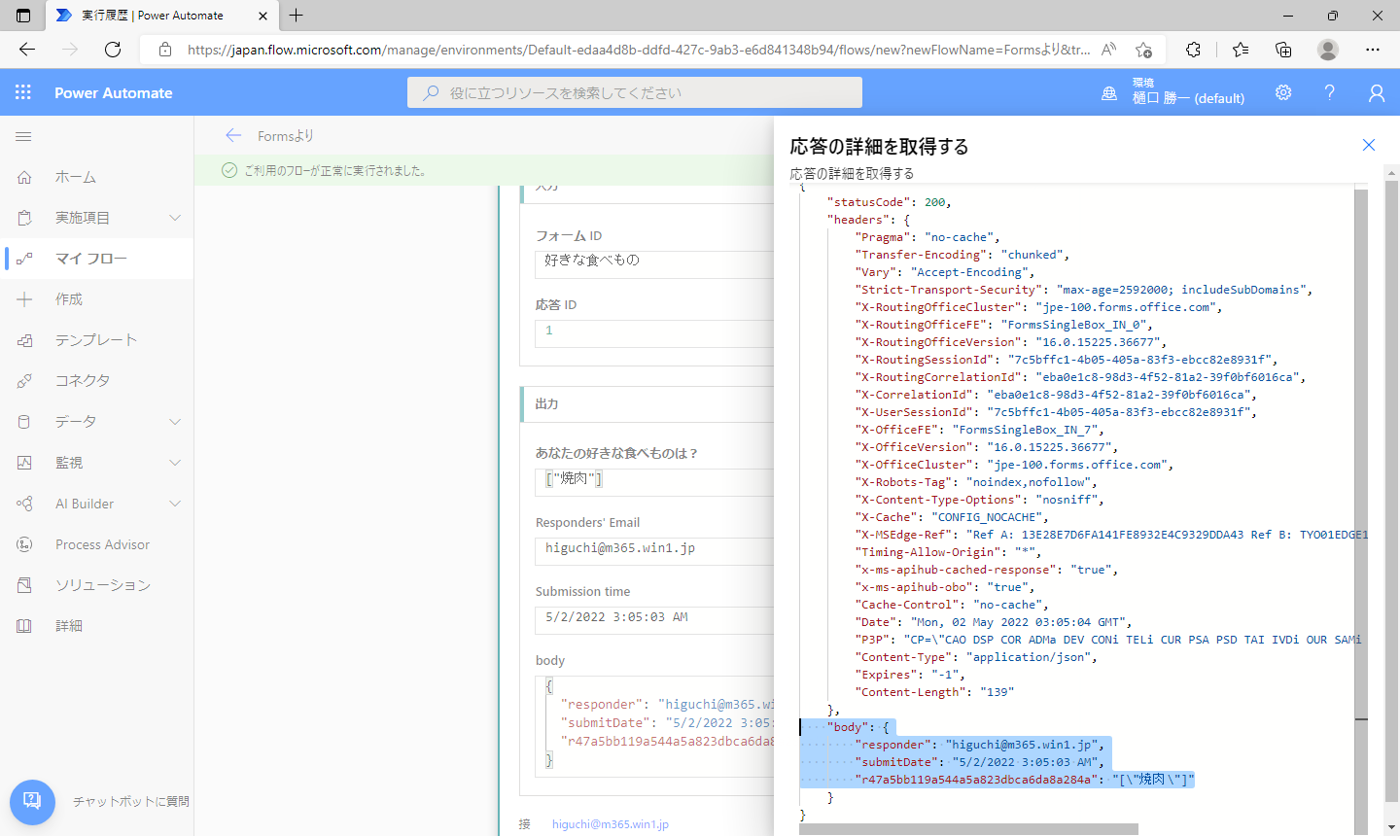Close the 応答の詳細を取得する panel

[1368, 145]
